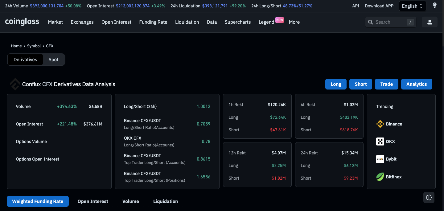Click the 4h Rekt $1.02M total
Image resolution: width=444 pixels, height=211 pixels.
coord(351,105)
